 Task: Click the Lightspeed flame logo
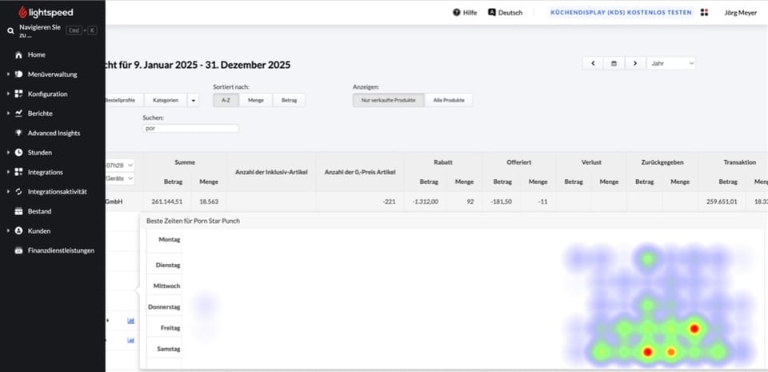click(22, 12)
